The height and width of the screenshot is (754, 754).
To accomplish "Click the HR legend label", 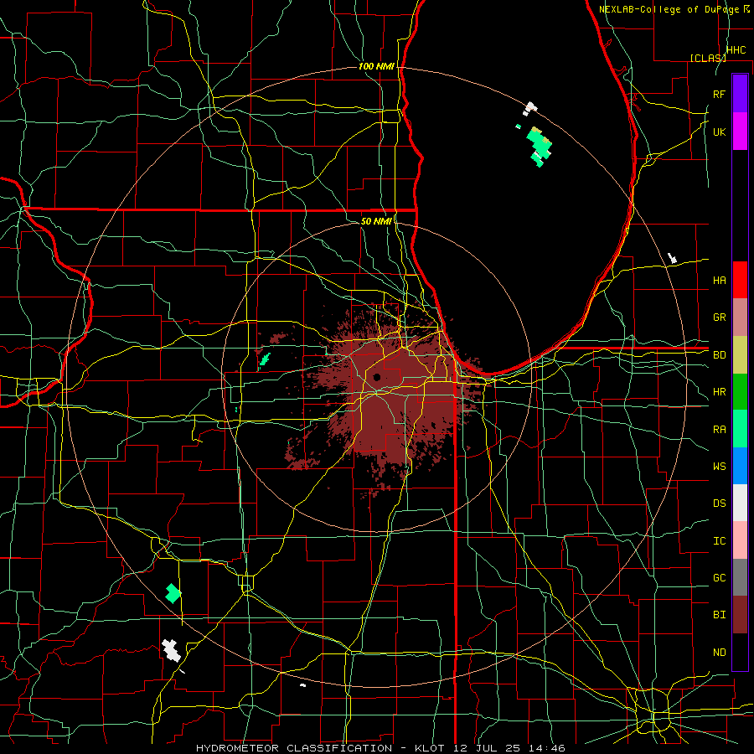I will pos(719,392).
